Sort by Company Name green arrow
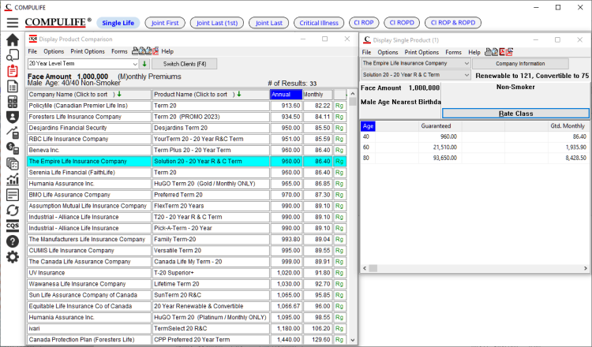The width and height of the screenshot is (592, 347). (x=119, y=94)
